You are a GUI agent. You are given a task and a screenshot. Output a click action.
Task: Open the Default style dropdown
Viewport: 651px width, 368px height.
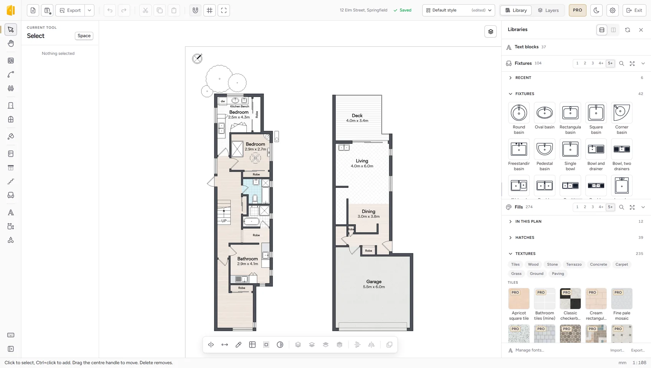pos(459,10)
